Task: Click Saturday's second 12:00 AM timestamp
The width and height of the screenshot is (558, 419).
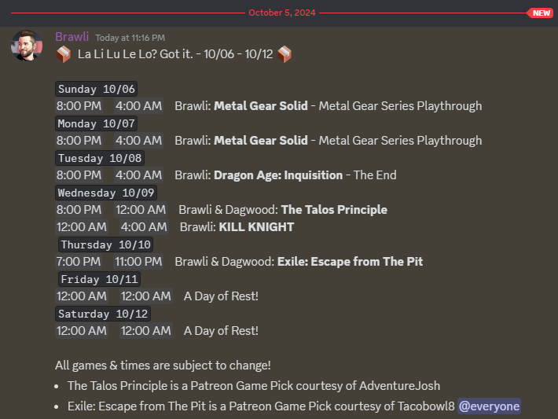Action: point(146,331)
